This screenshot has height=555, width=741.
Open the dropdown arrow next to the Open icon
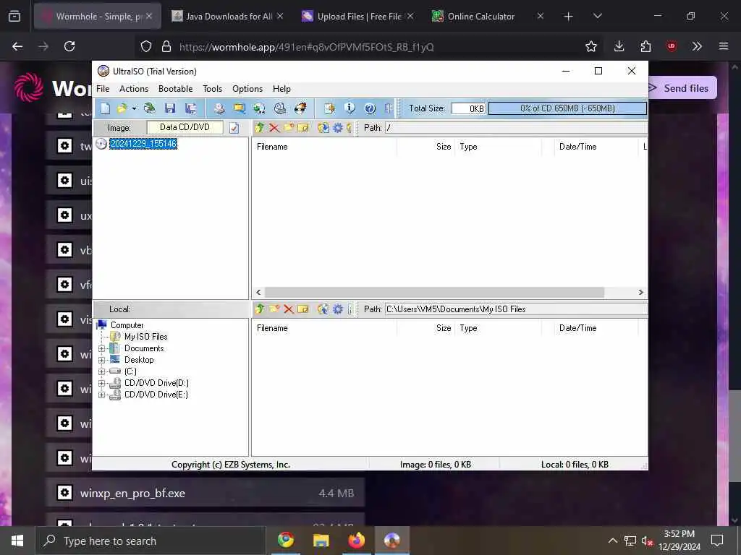[x=134, y=108]
